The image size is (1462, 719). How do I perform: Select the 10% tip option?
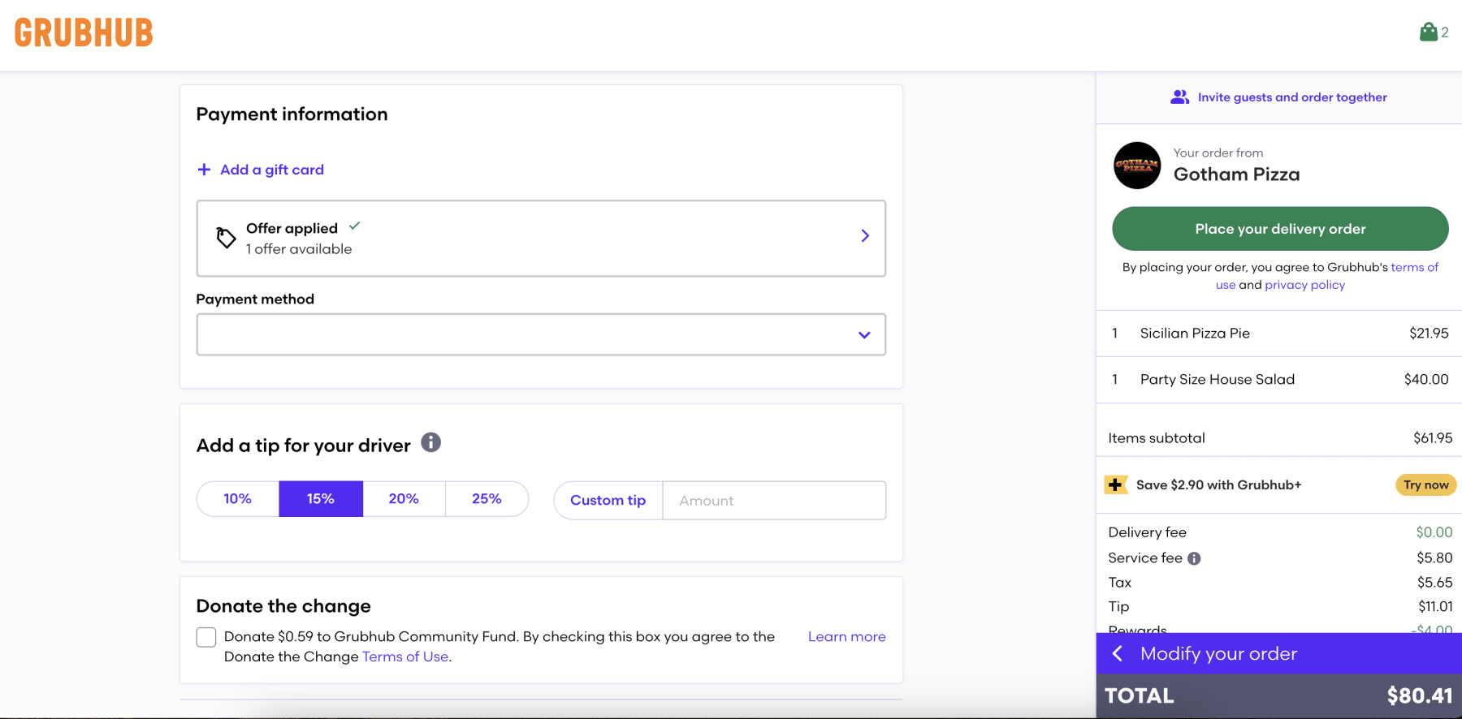[238, 499]
